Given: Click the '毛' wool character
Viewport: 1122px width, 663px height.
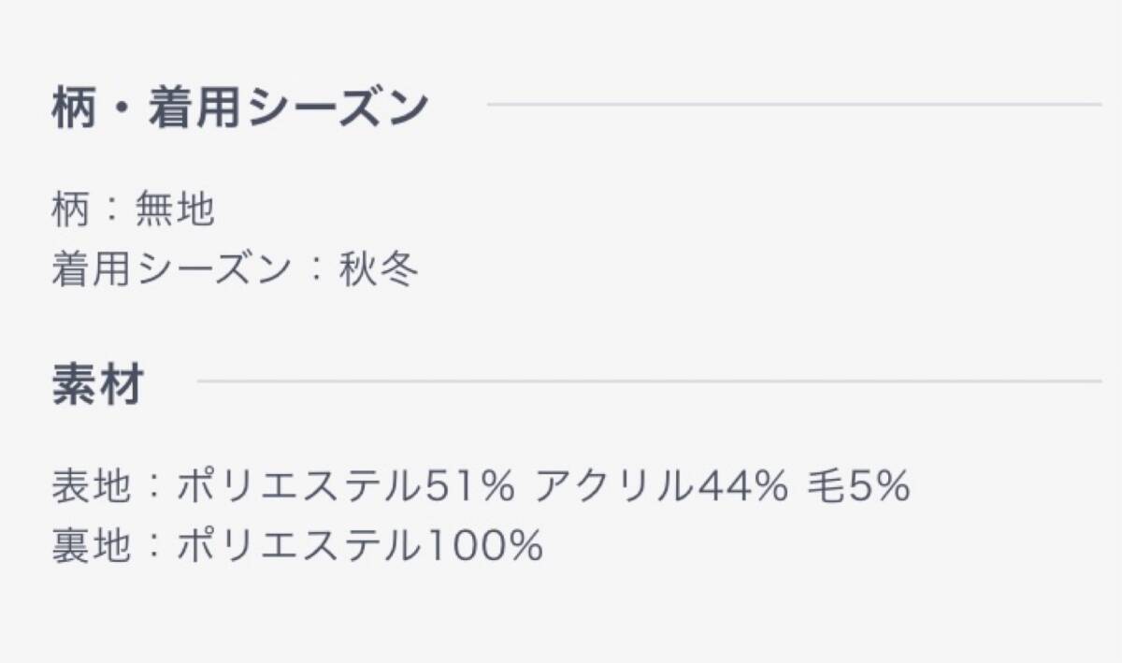Looking at the screenshot, I should (x=825, y=486).
